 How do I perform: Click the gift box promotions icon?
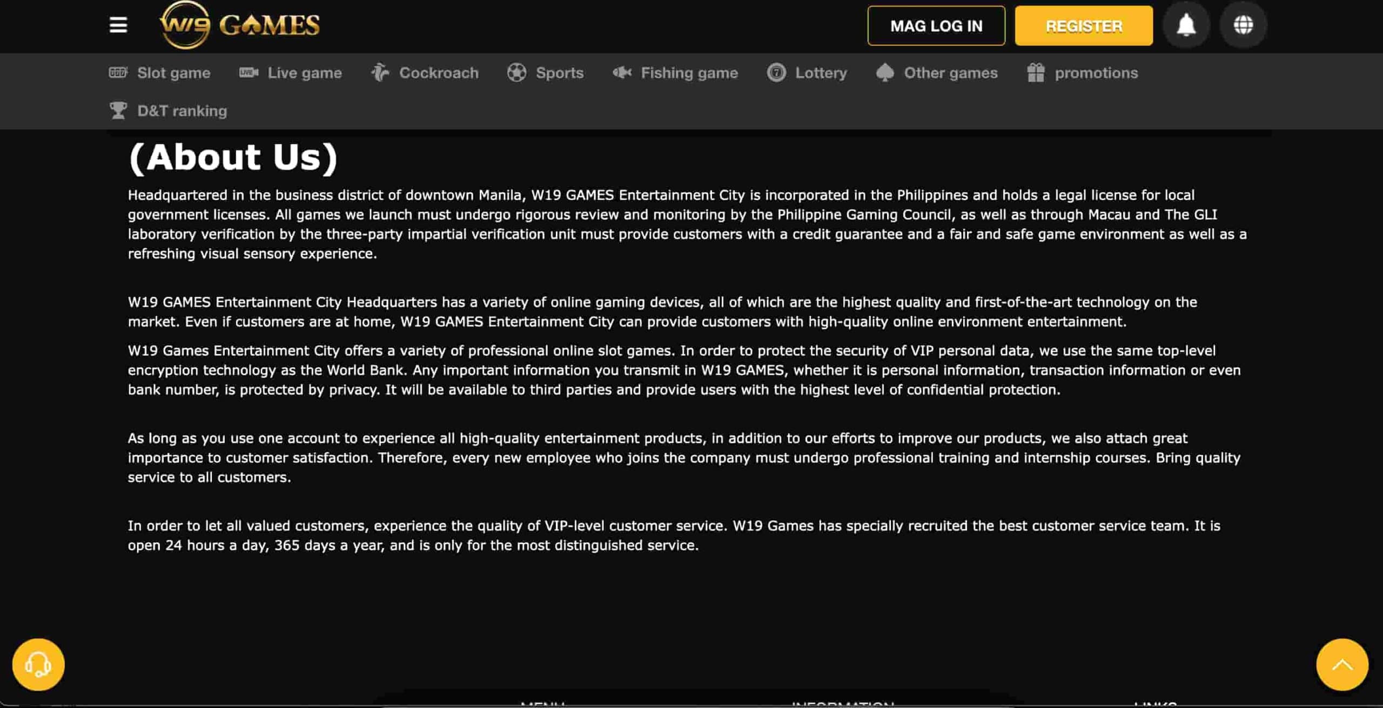pyautogui.click(x=1036, y=72)
